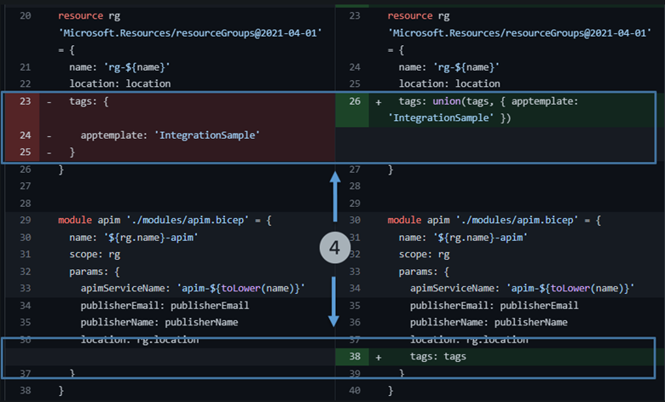
Task: Click the plus marker beside 'tags: tags'
Action: pyautogui.click(x=379, y=358)
